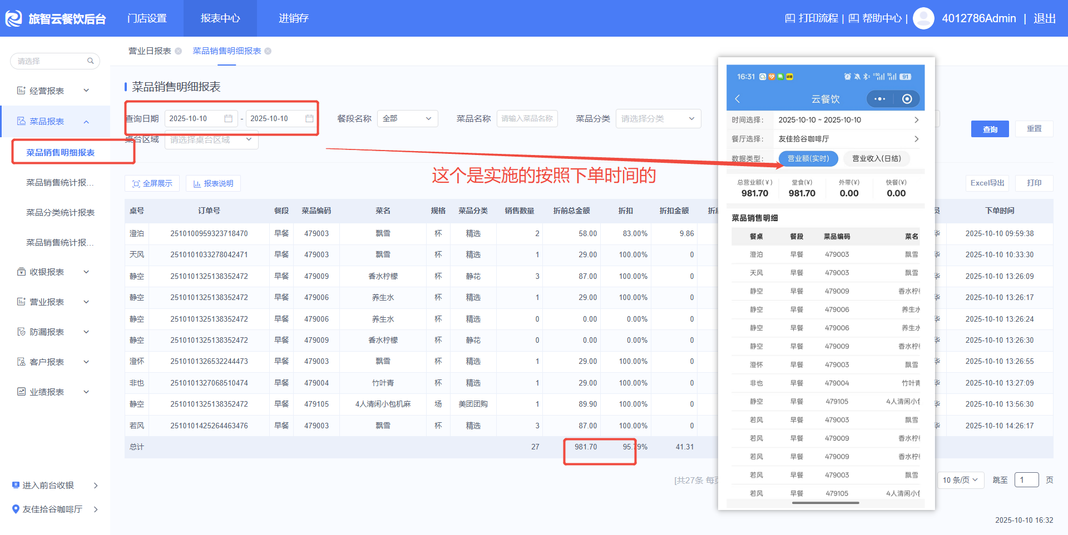The height and width of the screenshot is (535, 1068).
Task: Open the 10 条/页 page size selector
Action: pos(960,480)
